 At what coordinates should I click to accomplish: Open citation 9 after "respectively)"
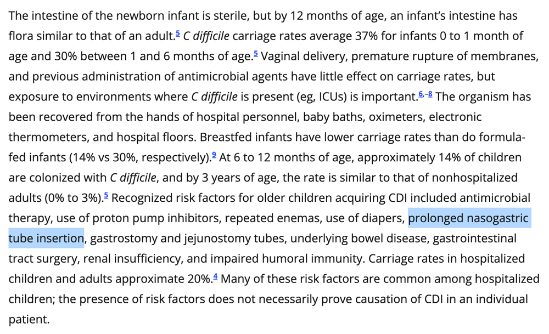coord(215,156)
